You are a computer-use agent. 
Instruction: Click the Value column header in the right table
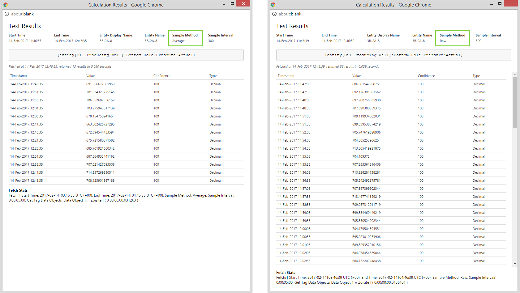click(x=356, y=76)
